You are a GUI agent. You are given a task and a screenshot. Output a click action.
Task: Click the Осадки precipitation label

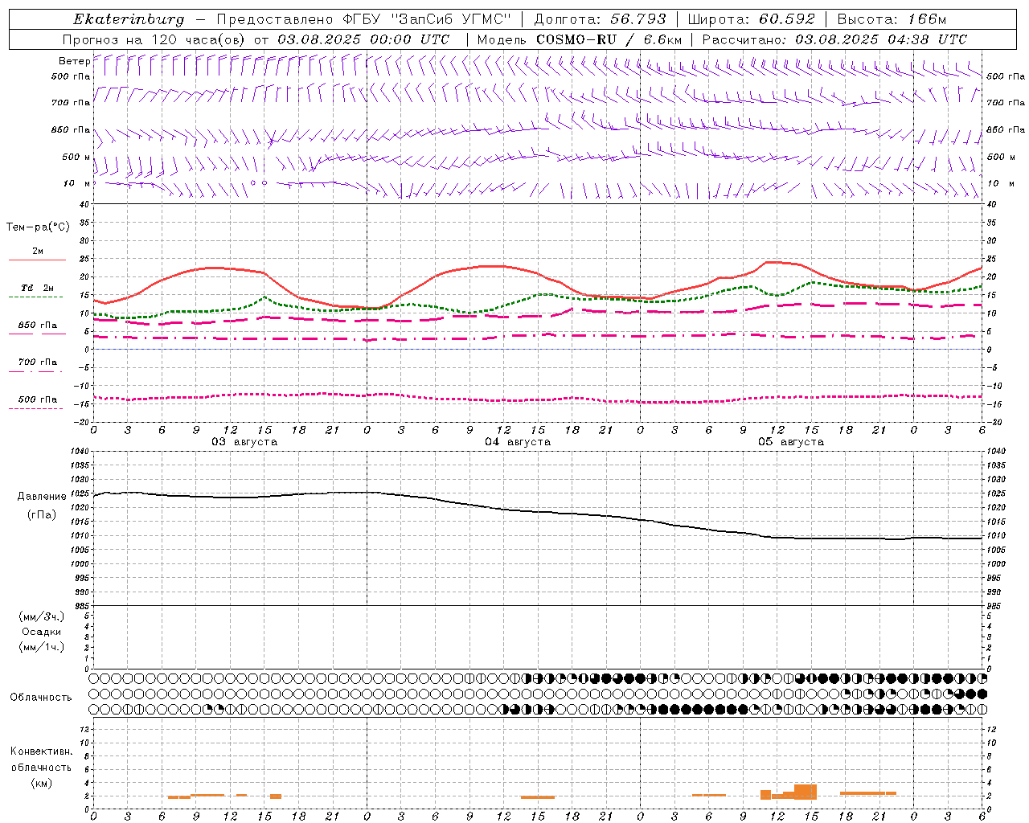pyautogui.click(x=42, y=632)
